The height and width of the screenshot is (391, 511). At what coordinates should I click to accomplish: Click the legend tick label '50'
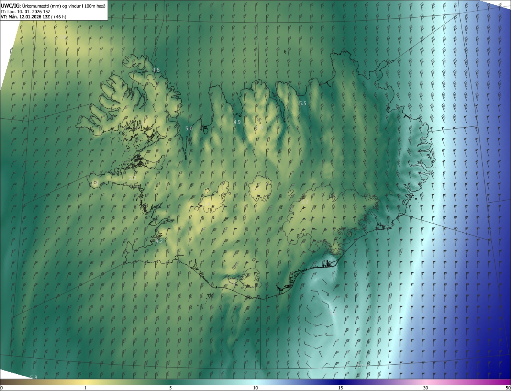(508, 388)
